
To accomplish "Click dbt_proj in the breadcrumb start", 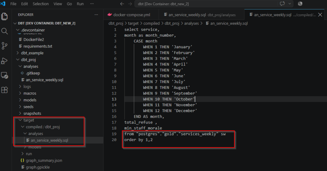I will (116, 23).
